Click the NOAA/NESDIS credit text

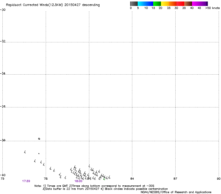pos(176,192)
